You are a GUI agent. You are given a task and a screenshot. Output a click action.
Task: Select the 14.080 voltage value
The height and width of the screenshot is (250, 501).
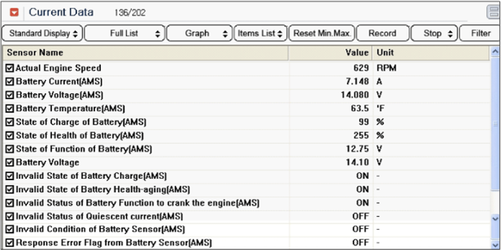point(355,95)
